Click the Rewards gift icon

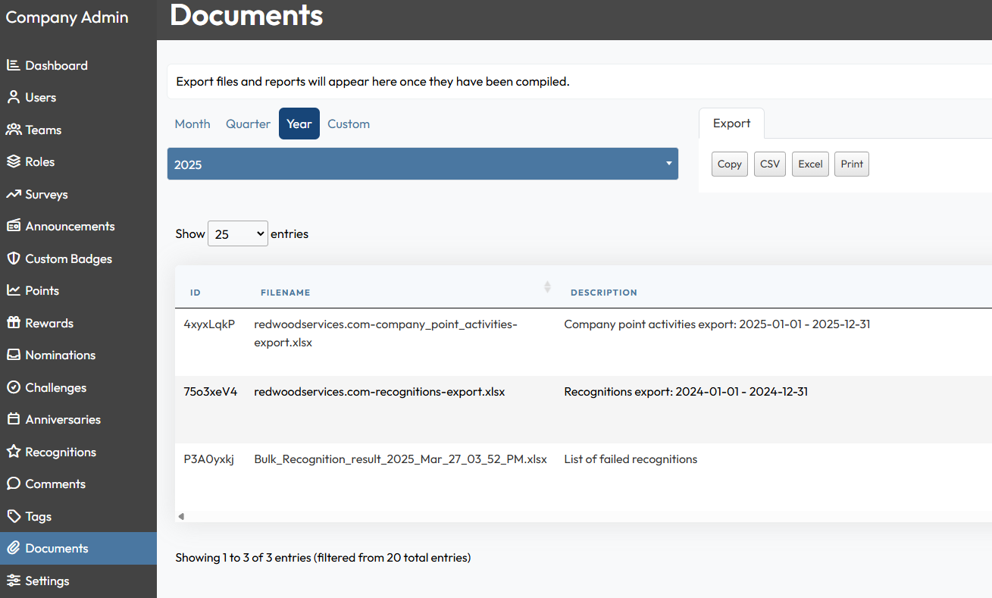point(13,323)
